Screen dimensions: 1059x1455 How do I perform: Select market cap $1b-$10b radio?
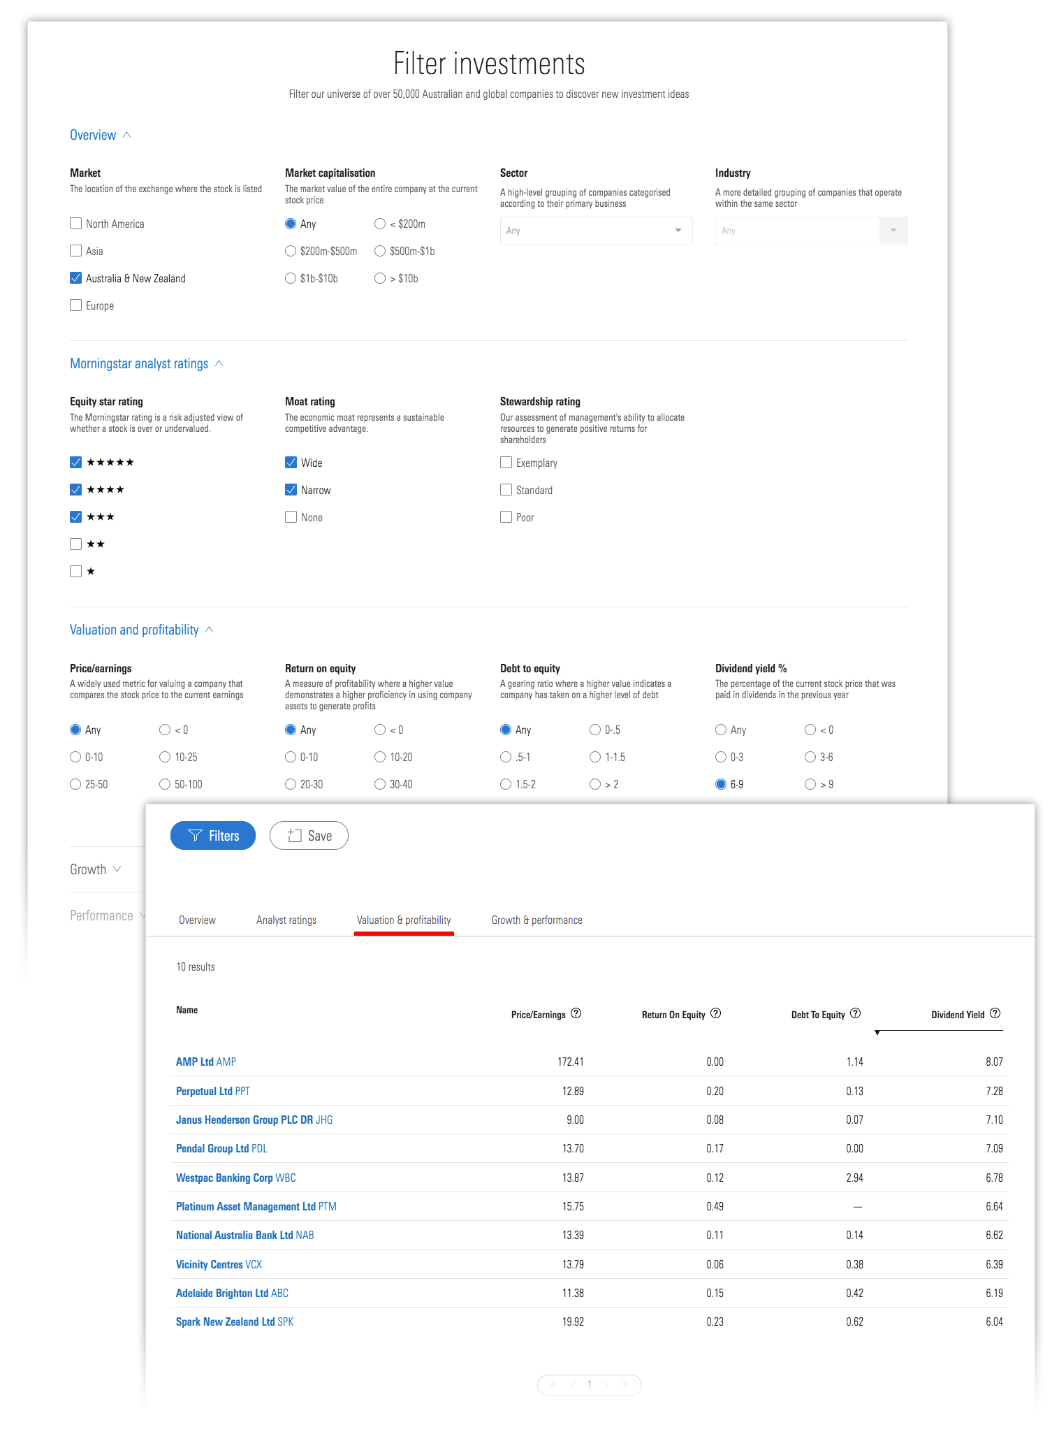[291, 278]
